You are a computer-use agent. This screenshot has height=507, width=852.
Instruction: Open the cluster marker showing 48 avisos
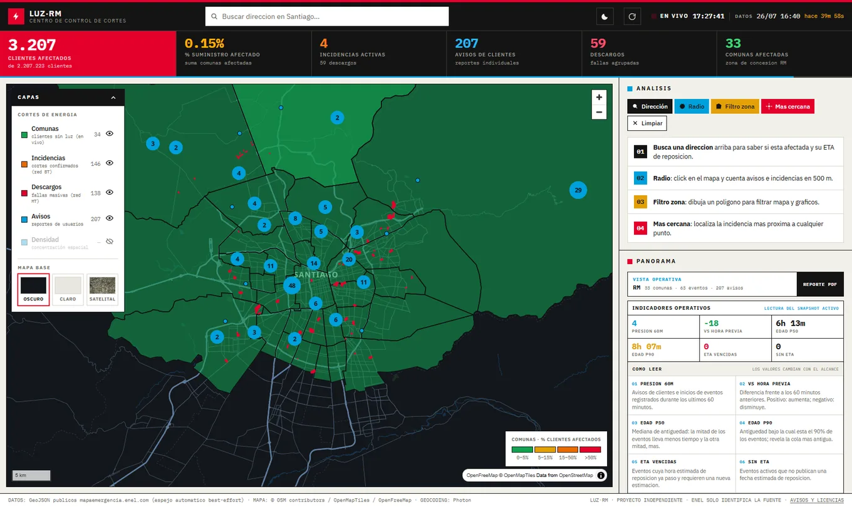click(x=291, y=285)
